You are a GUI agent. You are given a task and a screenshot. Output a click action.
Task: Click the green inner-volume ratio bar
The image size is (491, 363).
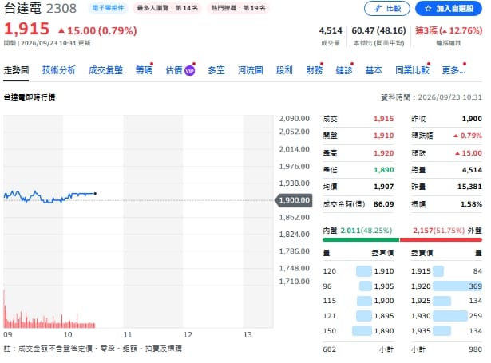coord(361,239)
